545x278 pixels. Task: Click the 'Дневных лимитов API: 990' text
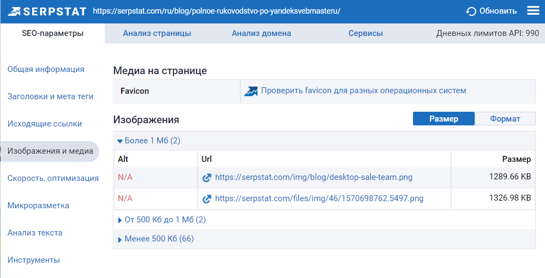(x=488, y=33)
